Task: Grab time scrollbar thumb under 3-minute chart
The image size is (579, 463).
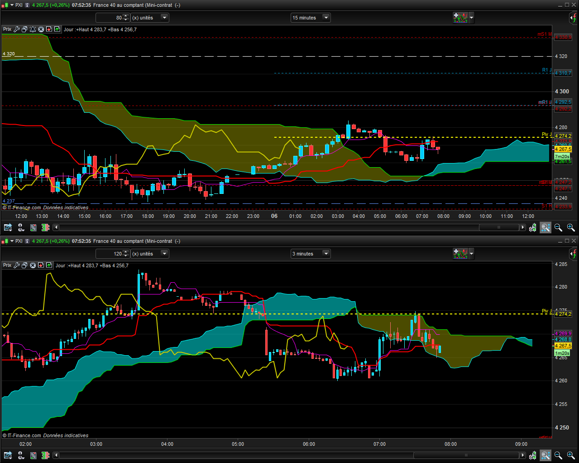Action: pyautogui.click(x=466, y=455)
